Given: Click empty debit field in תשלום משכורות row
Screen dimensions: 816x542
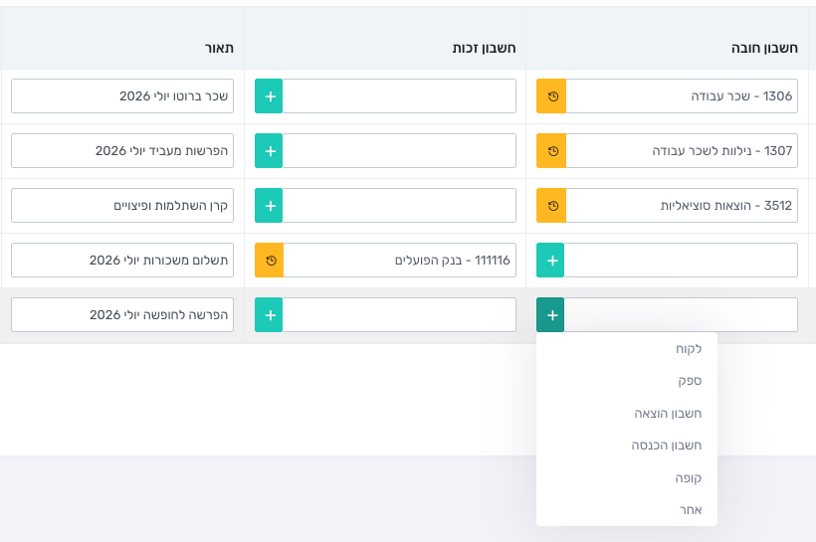Looking at the screenshot, I should 681,261.
